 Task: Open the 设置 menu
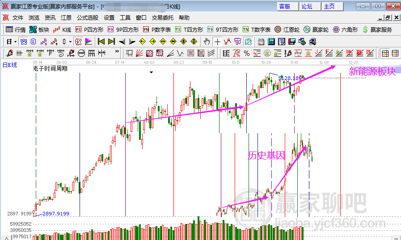click(109, 17)
